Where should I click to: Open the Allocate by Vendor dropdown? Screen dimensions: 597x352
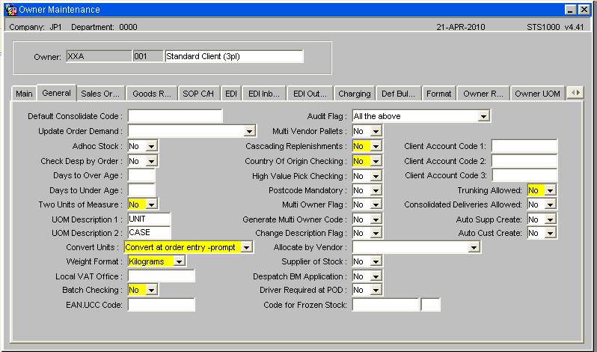[474, 248]
